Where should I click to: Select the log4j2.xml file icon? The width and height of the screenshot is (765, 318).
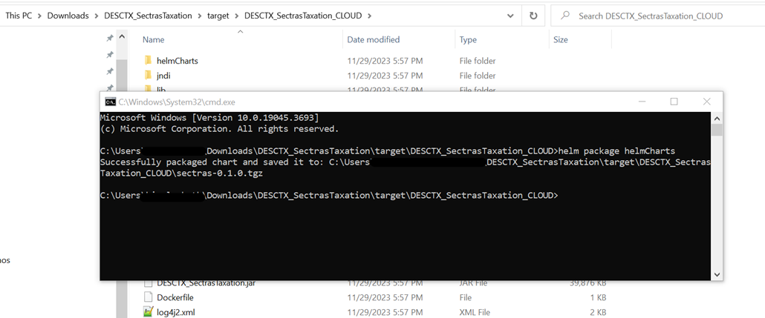point(148,312)
